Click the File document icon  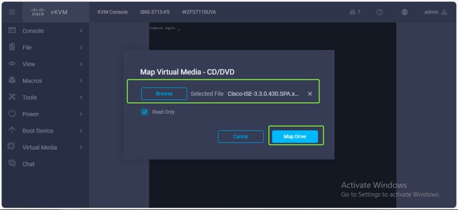coord(12,47)
